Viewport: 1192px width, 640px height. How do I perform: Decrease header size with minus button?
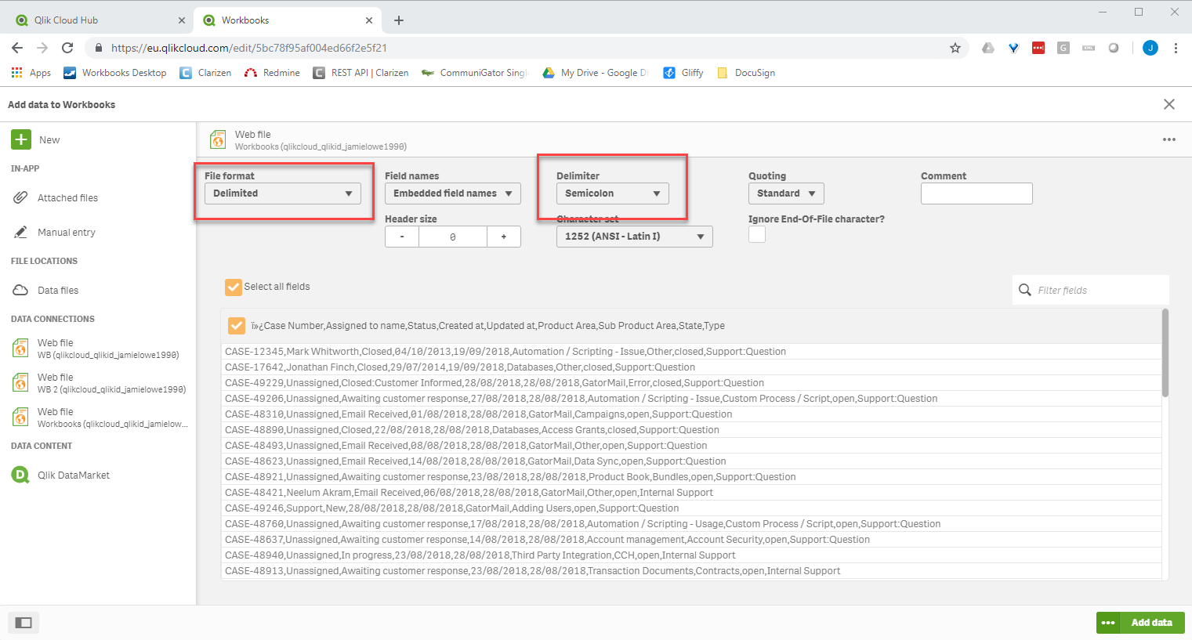[402, 237]
